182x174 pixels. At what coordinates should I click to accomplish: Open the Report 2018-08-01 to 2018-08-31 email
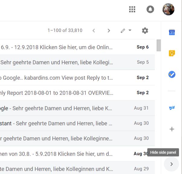pos(75,93)
